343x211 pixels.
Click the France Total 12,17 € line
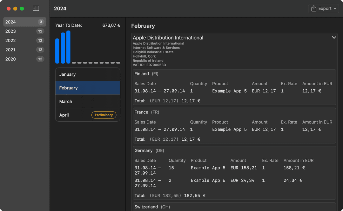[167, 139]
